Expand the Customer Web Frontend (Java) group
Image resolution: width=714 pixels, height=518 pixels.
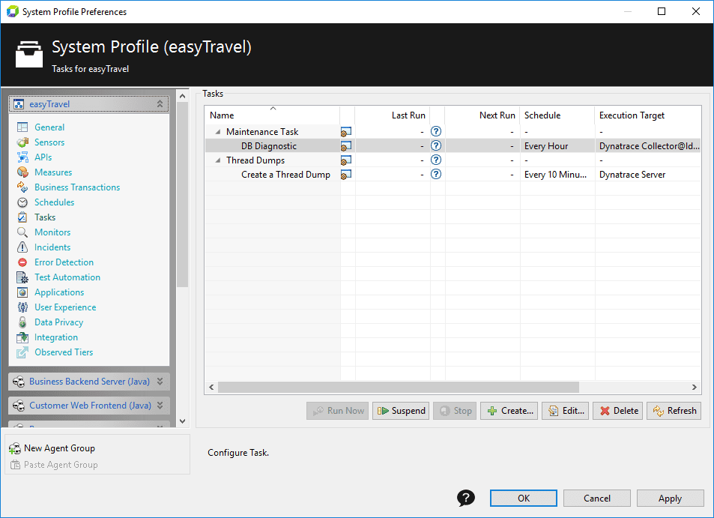(x=160, y=405)
